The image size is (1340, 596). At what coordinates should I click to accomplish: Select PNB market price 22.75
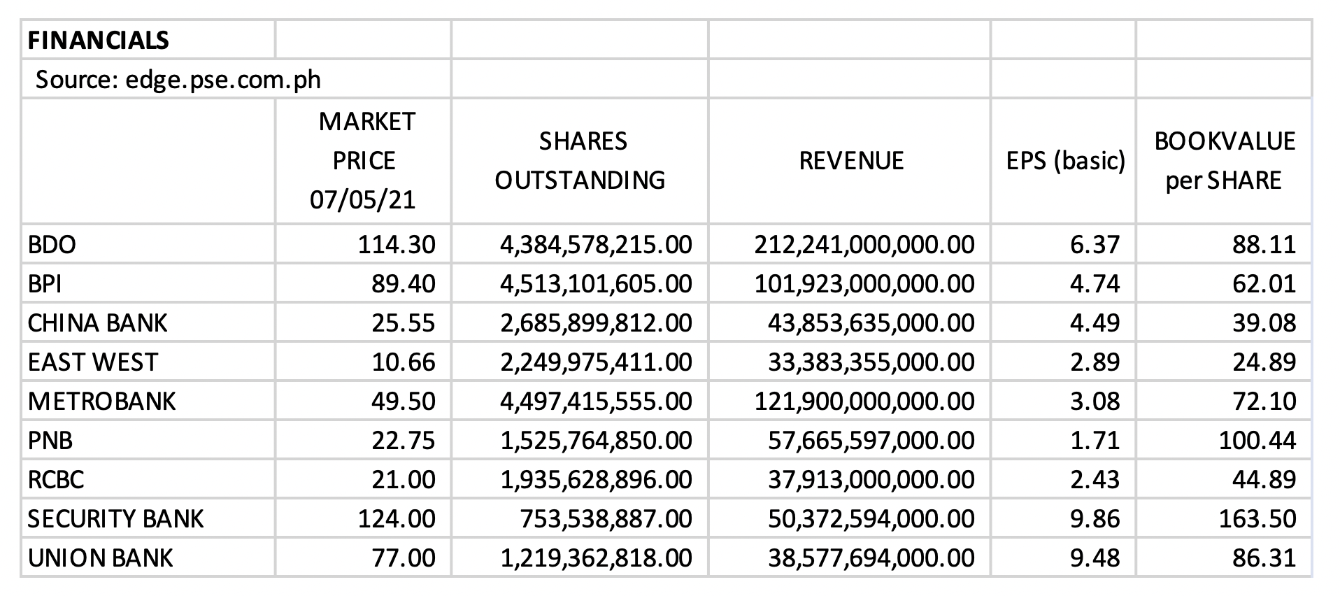[x=364, y=440]
